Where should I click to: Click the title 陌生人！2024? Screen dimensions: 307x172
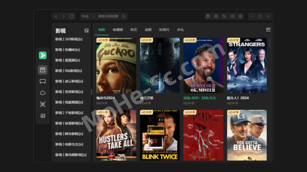pos(238,98)
